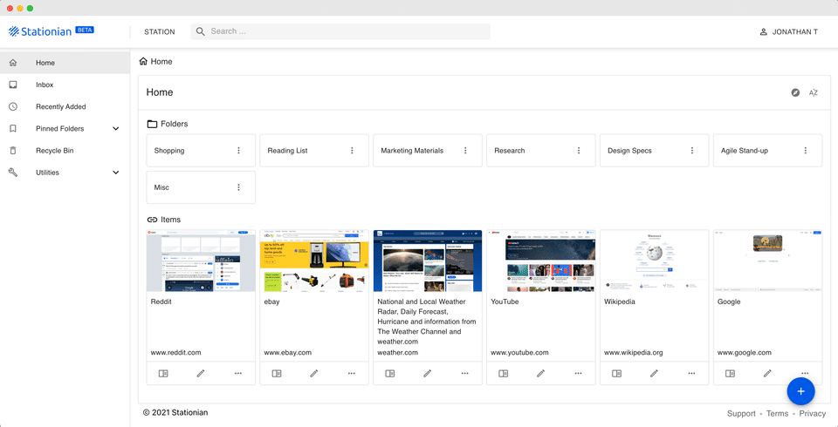Click the Stationian logo icon

[14, 31]
